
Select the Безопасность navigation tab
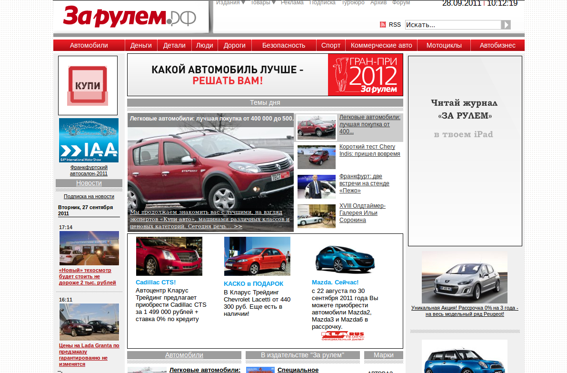[x=284, y=45]
